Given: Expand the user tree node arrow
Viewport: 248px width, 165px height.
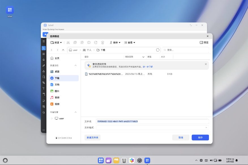Looking at the screenshot, I should pyautogui.click(x=52, y=118).
